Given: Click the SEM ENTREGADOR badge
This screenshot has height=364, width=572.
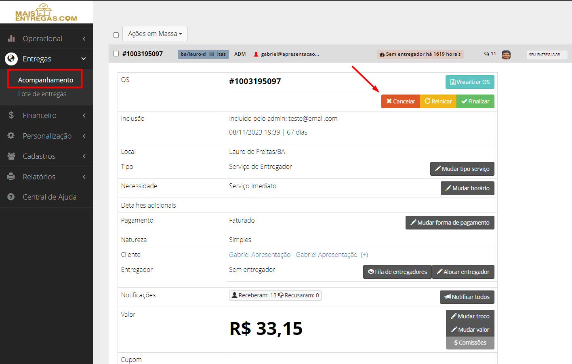Looking at the screenshot, I should click(547, 55).
